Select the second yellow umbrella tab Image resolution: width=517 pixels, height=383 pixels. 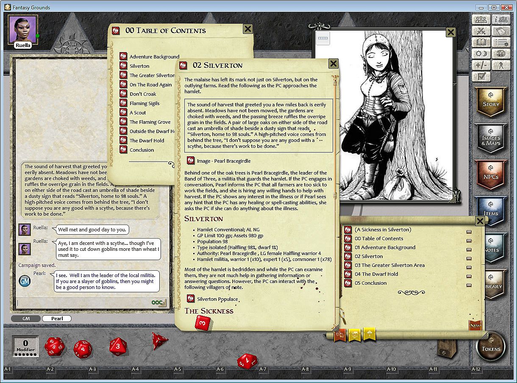click(369, 335)
